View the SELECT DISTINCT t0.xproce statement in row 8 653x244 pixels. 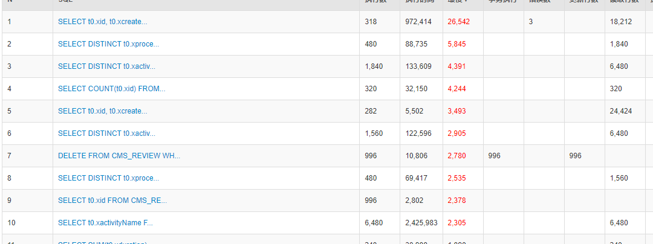108,178
